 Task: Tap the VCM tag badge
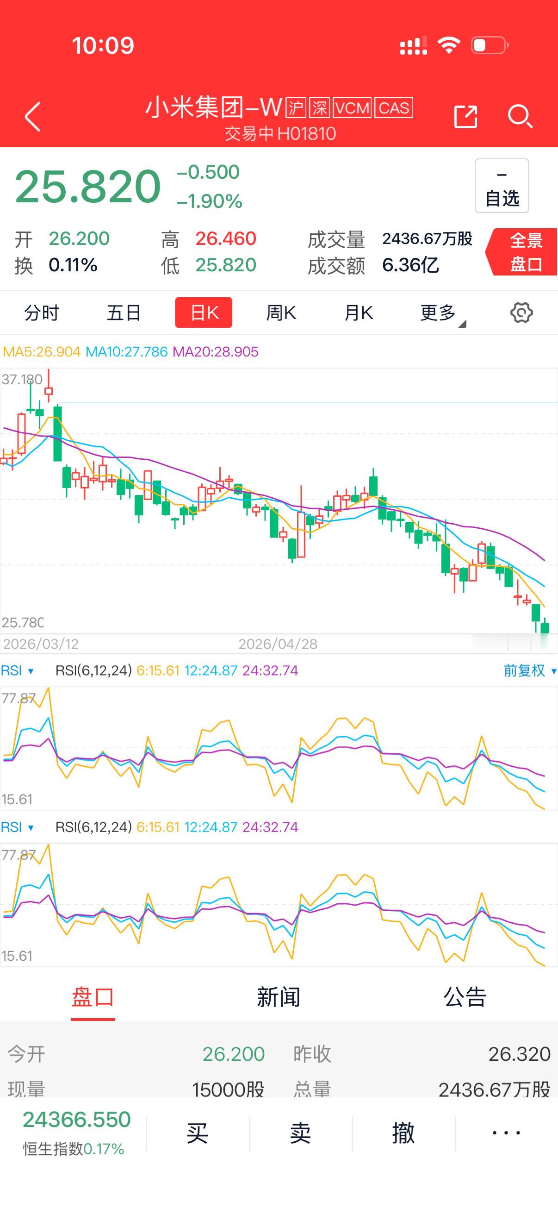pyautogui.click(x=352, y=108)
